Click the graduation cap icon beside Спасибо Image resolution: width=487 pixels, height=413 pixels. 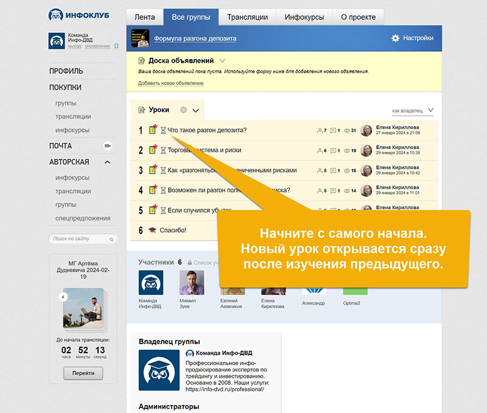pos(153,230)
